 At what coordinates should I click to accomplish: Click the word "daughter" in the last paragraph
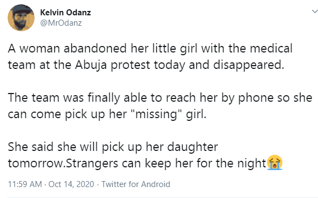[x=192, y=147]
